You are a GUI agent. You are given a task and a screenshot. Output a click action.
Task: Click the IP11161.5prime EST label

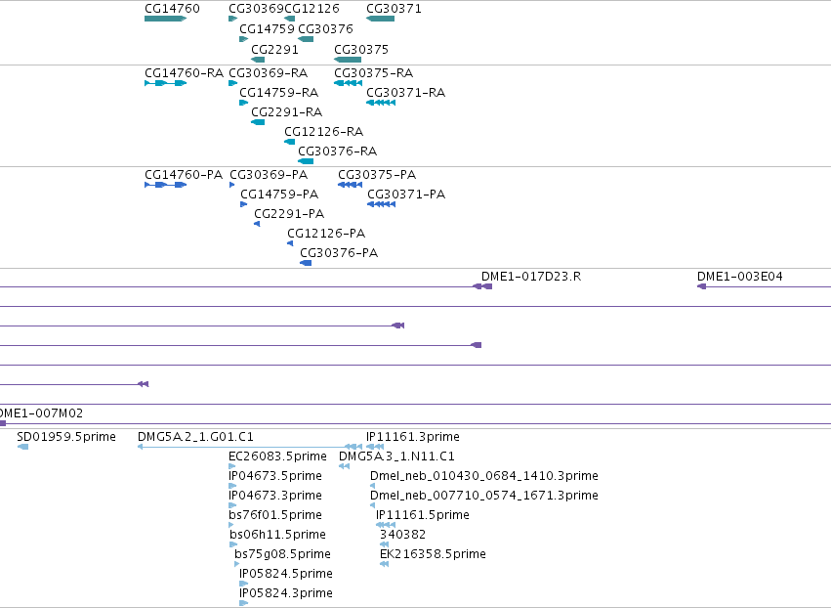pos(423,515)
